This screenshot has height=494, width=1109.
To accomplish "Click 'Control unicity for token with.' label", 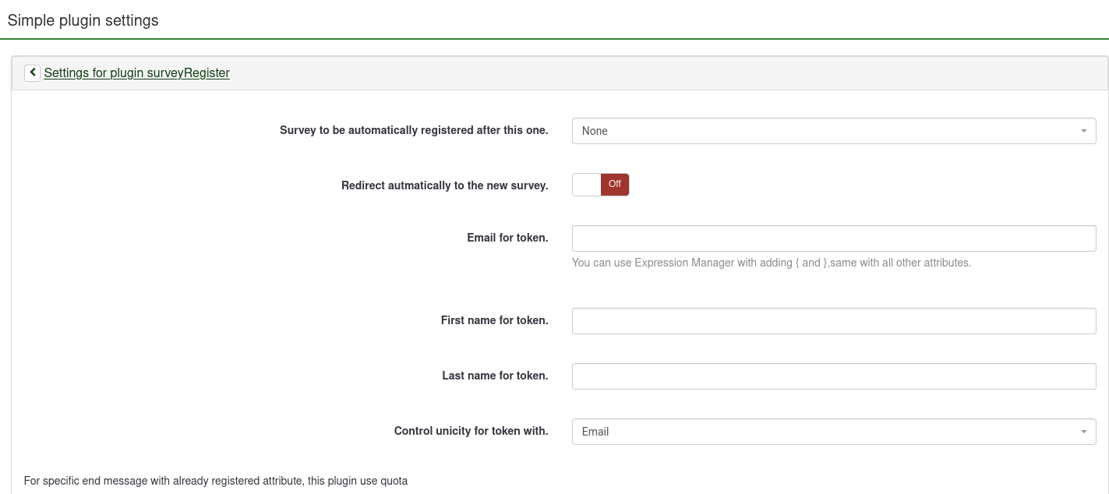I will click(471, 431).
